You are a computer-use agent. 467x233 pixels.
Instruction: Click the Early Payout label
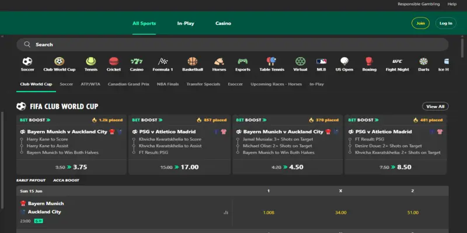[x=31, y=181]
